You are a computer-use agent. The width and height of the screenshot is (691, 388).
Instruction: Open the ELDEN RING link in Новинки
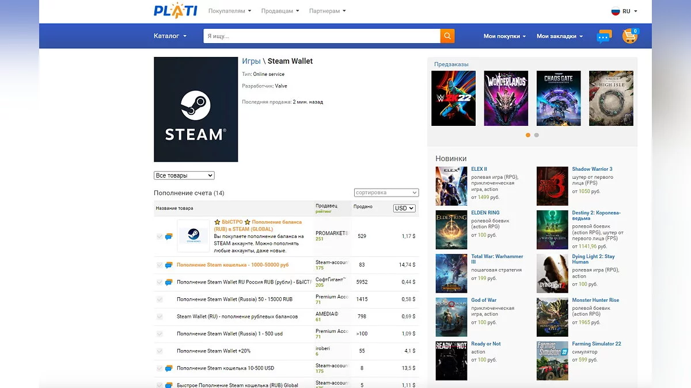485,213
